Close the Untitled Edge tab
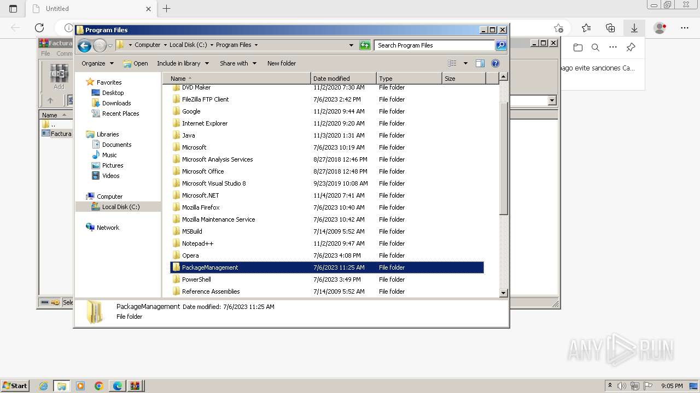Viewport: 700px width, 393px height. [148, 9]
